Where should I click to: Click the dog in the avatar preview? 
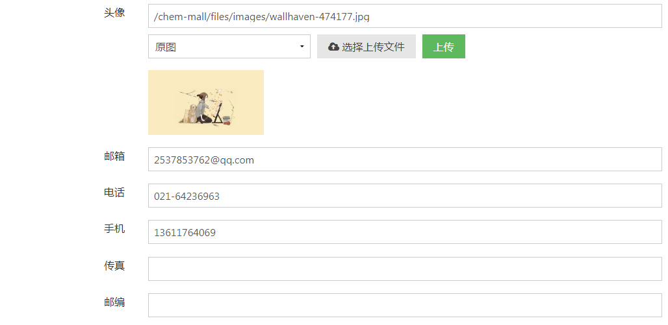click(191, 114)
